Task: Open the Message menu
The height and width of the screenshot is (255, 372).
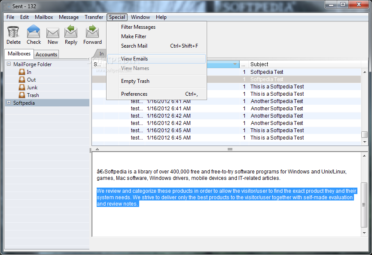Action: [x=69, y=17]
